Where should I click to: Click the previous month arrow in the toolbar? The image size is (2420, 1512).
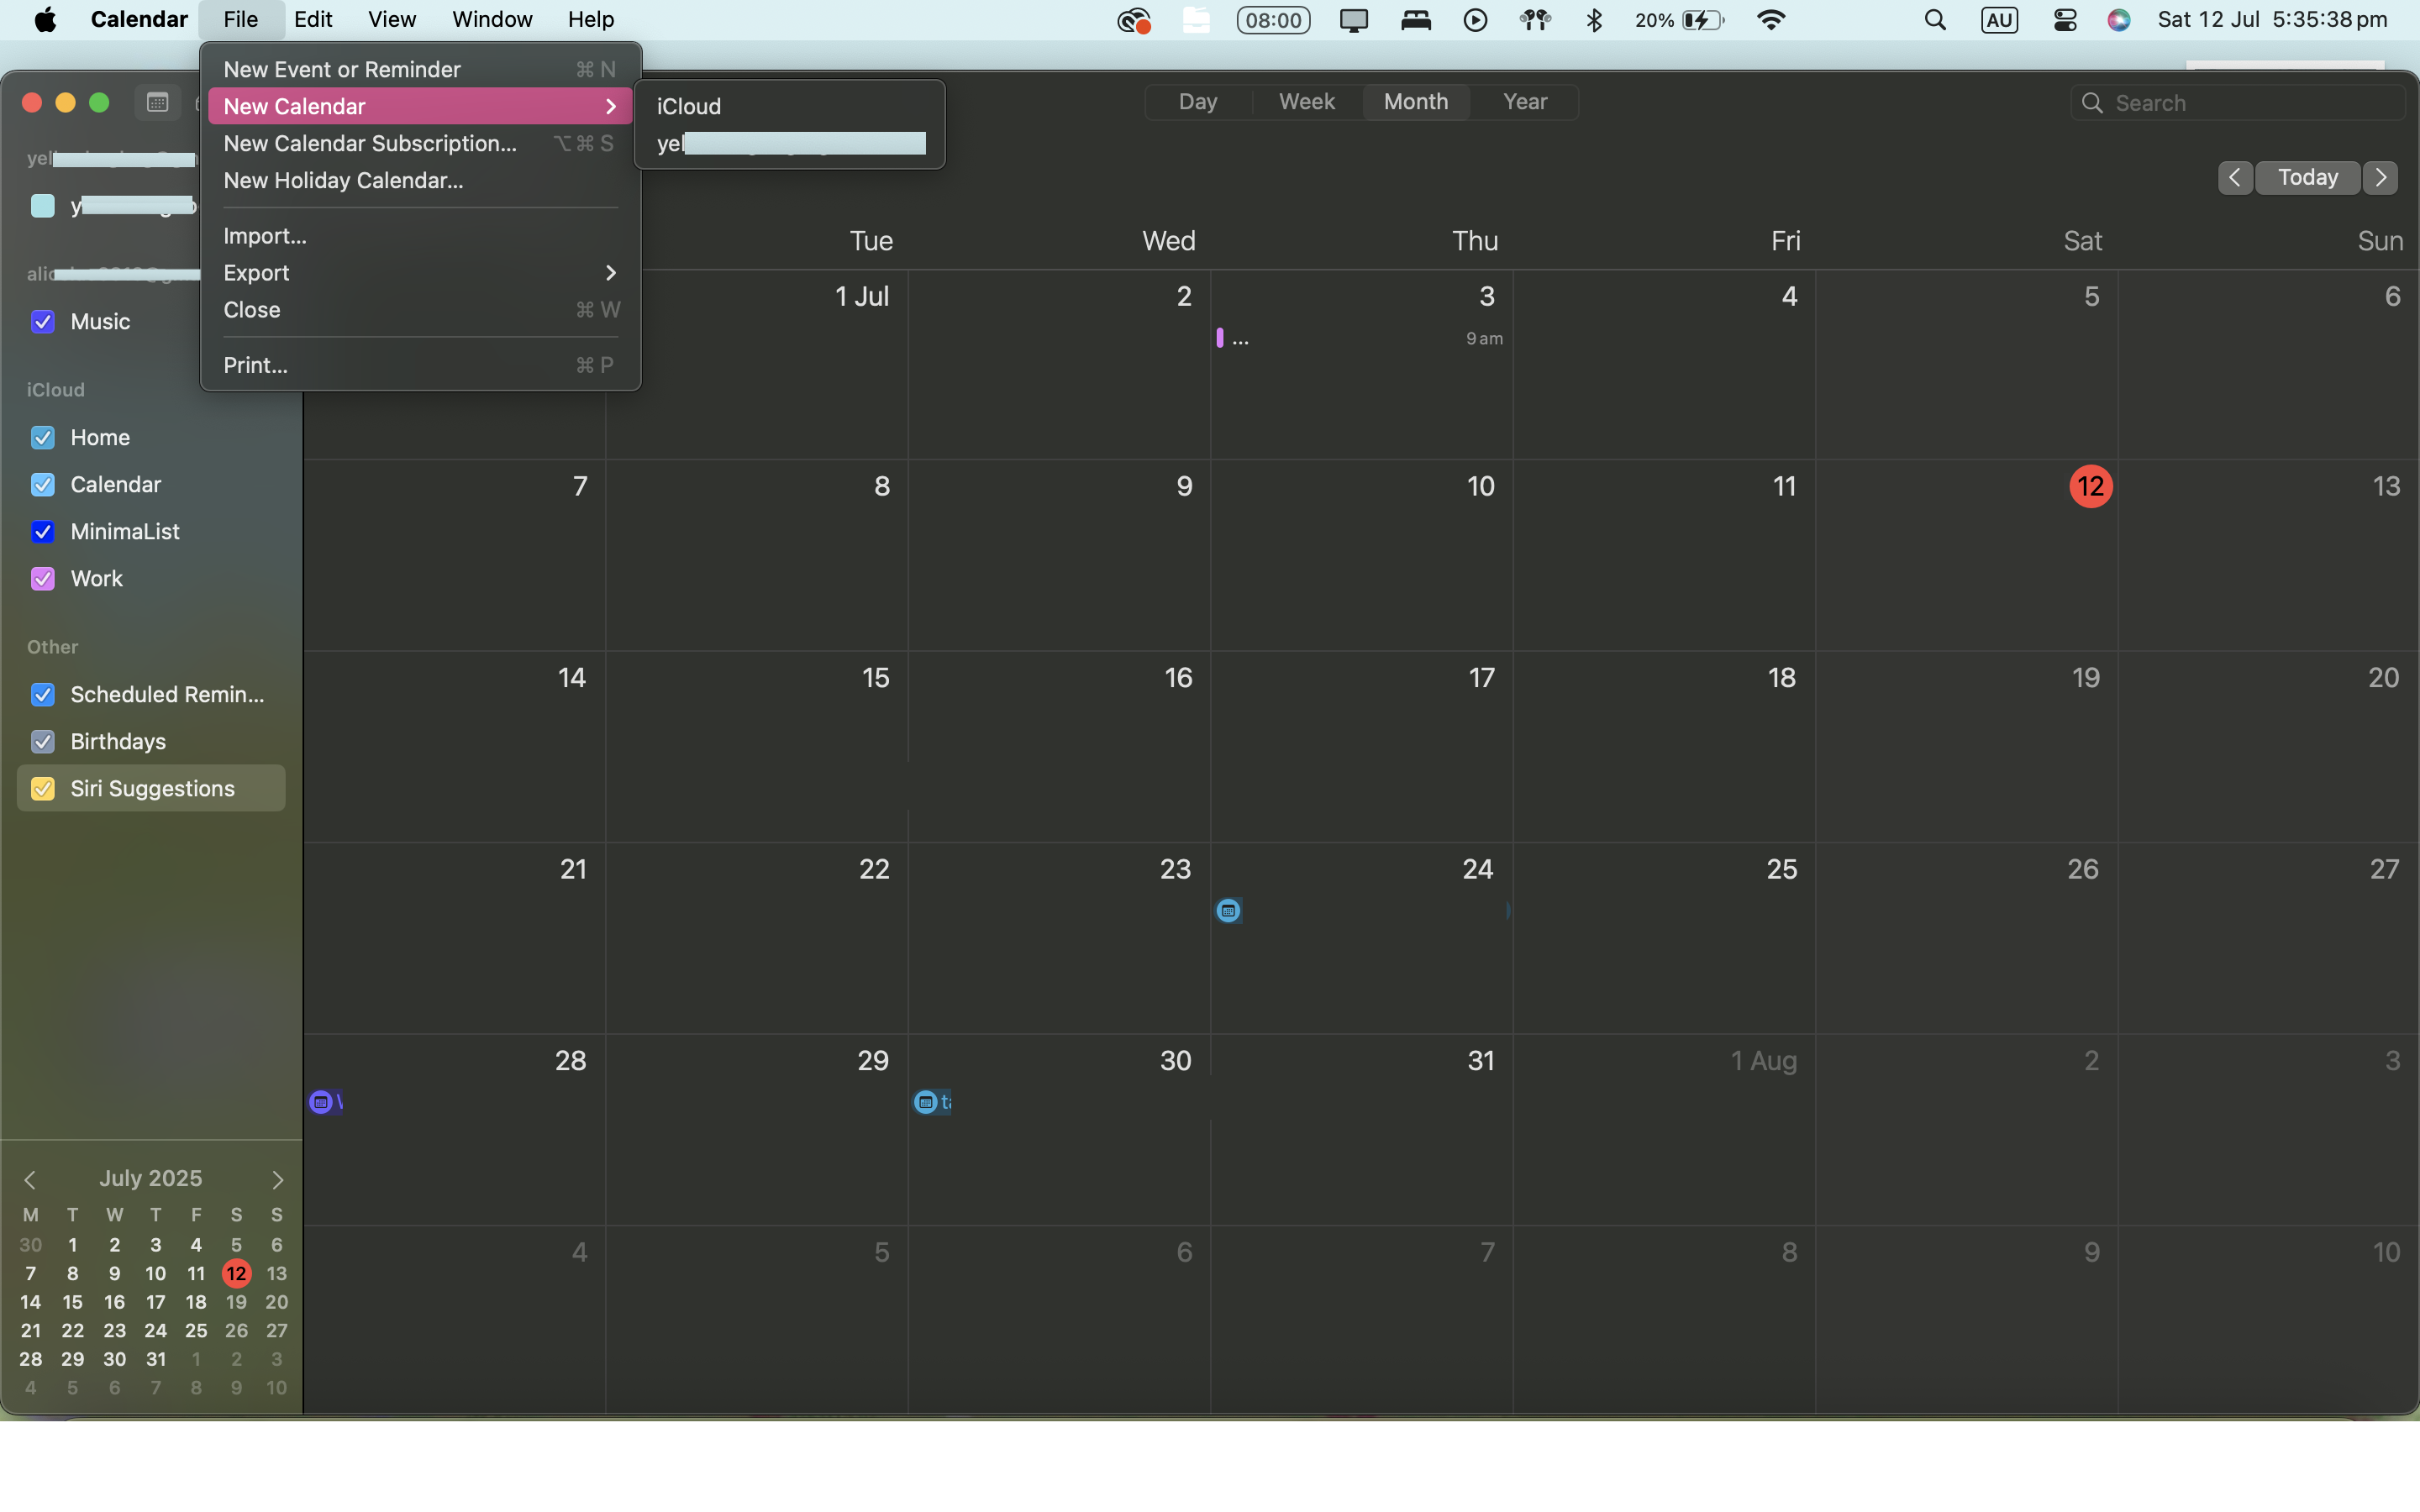2234,177
